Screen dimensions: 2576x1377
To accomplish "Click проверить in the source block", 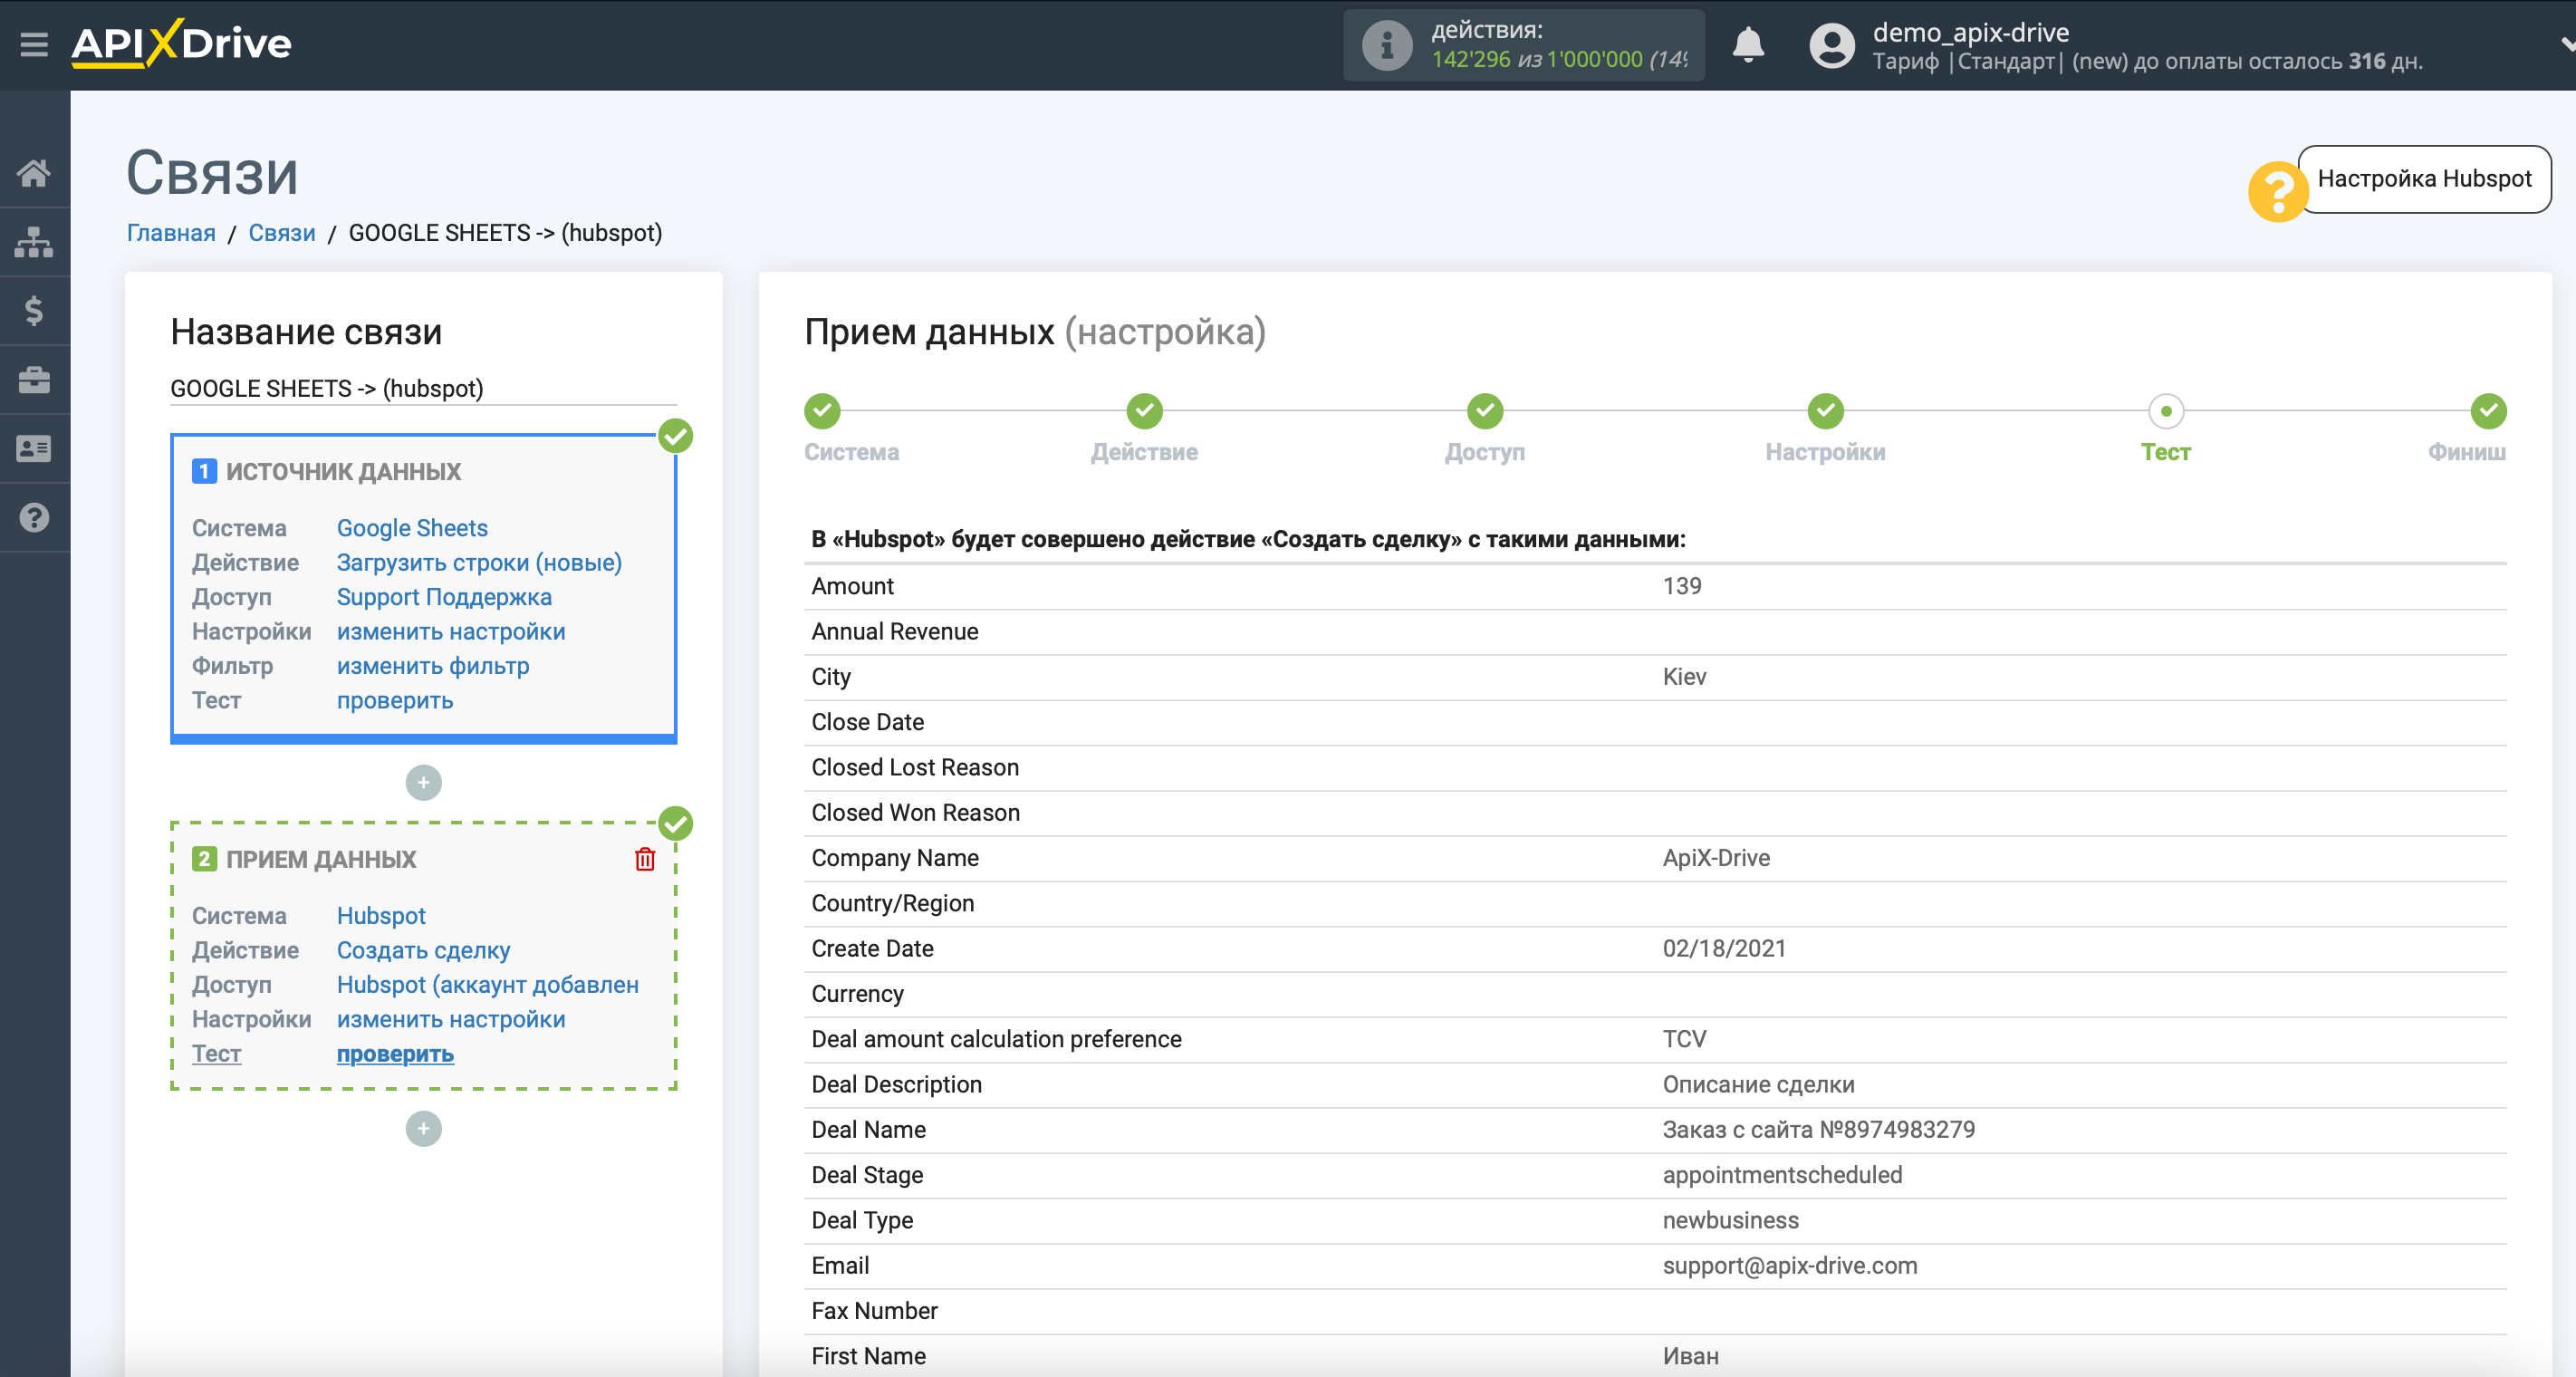I will coord(395,701).
